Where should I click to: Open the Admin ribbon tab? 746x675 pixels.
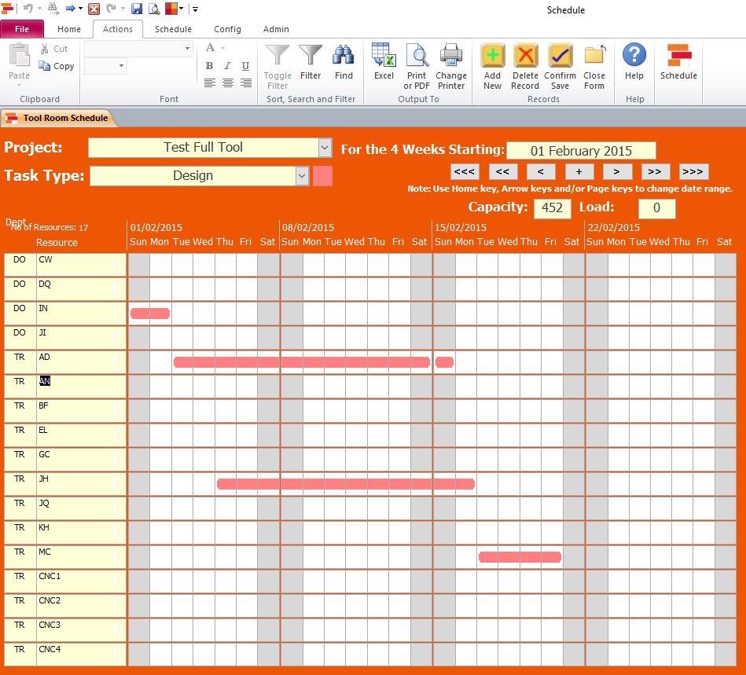tap(276, 29)
